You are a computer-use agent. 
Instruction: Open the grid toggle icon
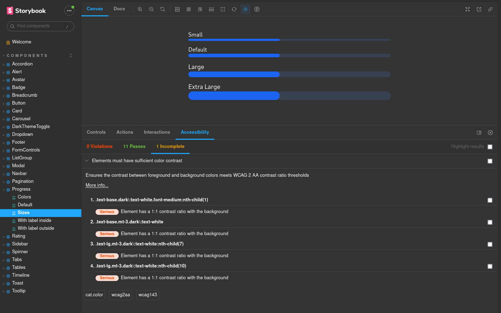pyautogui.click(x=189, y=9)
